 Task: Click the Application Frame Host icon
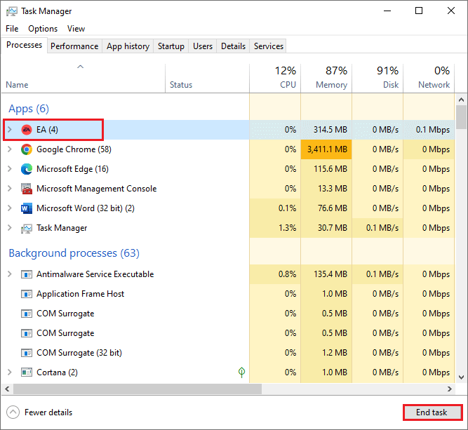(27, 294)
